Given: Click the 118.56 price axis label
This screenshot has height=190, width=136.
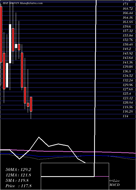Looking at the screenshot, I should pos(128,107).
